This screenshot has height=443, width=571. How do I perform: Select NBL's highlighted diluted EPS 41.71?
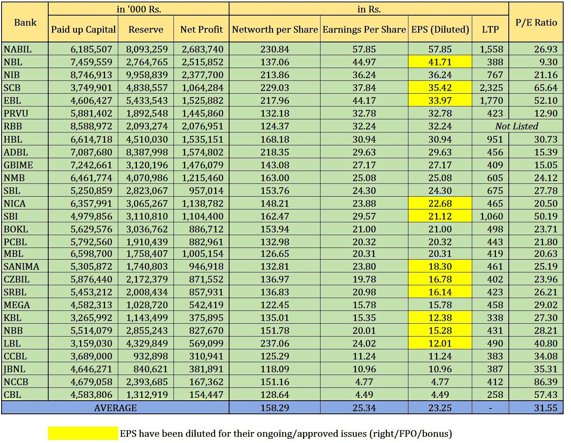[440, 62]
